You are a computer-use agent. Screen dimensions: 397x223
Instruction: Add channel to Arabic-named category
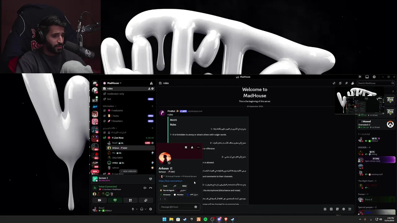(152, 128)
